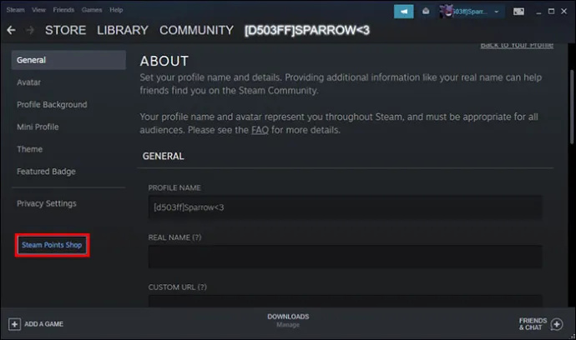Select General in the sidebar
Image resolution: width=576 pixels, height=340 pixels.
coord(68,60)
